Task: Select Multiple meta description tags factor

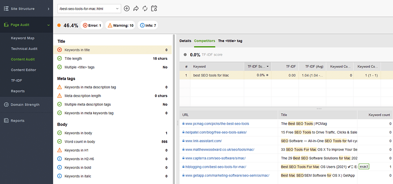Action: [112, 104]
